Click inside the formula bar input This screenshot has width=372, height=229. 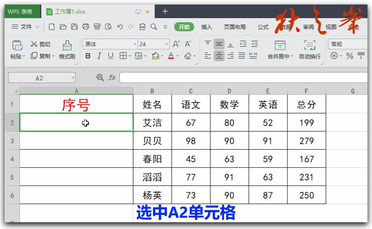(x=244, y=78)
